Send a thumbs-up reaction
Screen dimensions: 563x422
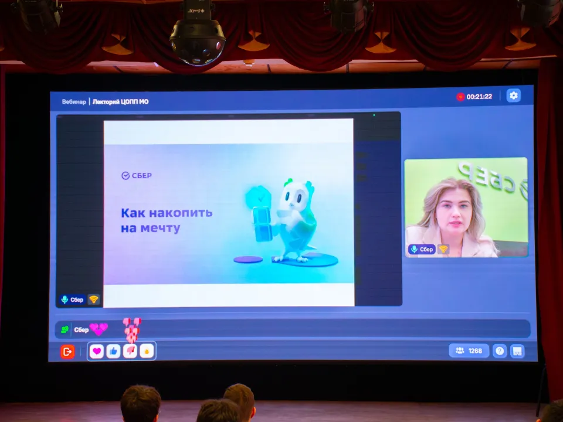coord(113,351)
